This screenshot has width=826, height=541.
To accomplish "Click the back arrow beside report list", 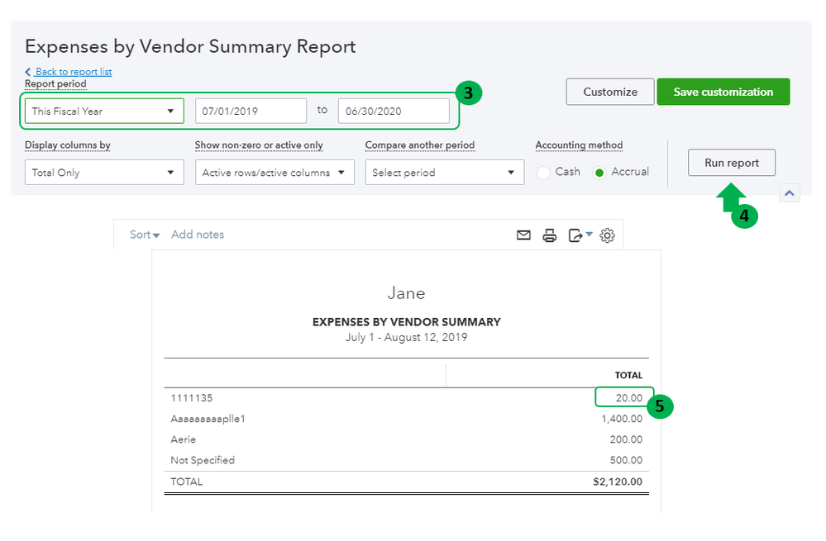I will (28, 72).
